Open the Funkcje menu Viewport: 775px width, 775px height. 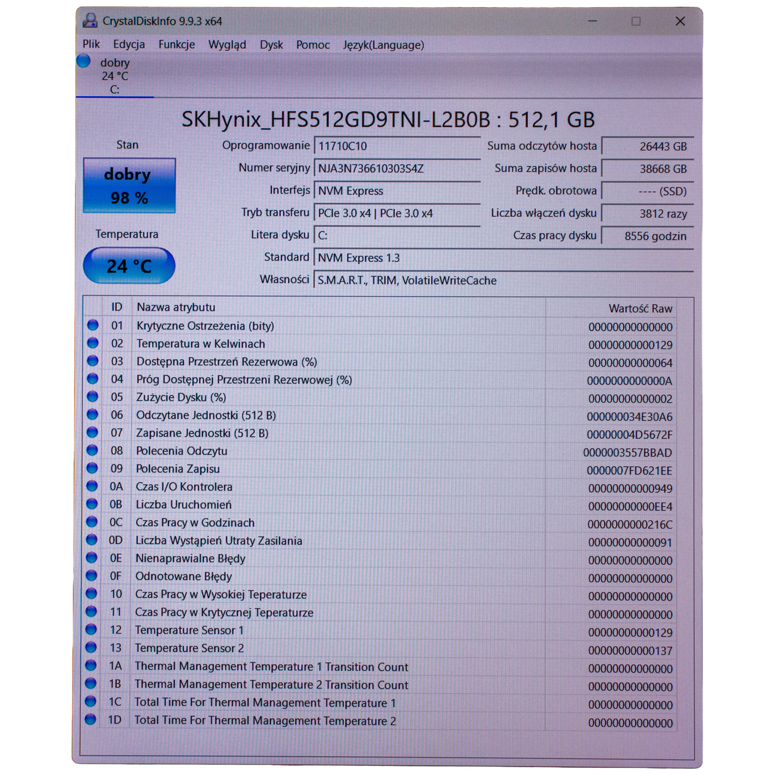(x=177, y=44)
